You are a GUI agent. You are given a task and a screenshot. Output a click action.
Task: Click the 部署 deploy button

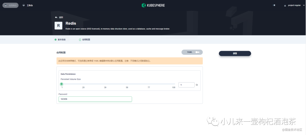coord(235,53)
